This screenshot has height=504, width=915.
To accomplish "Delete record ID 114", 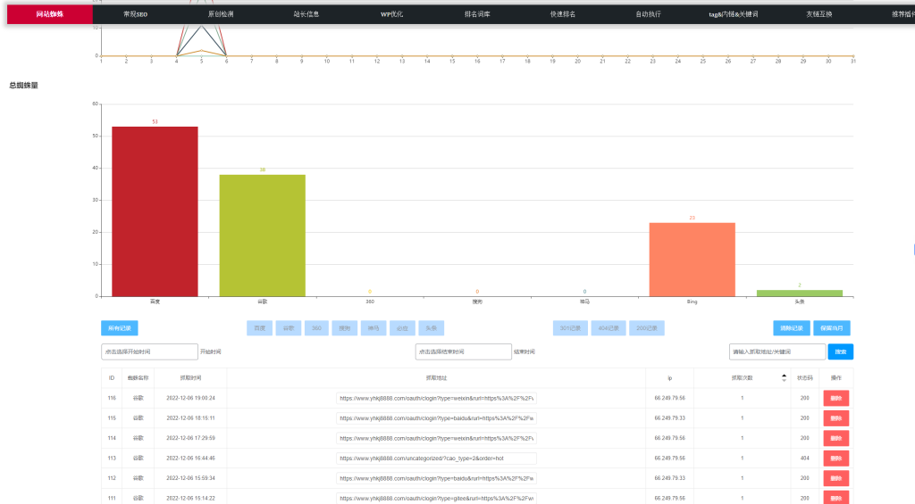I will point(836,438).
